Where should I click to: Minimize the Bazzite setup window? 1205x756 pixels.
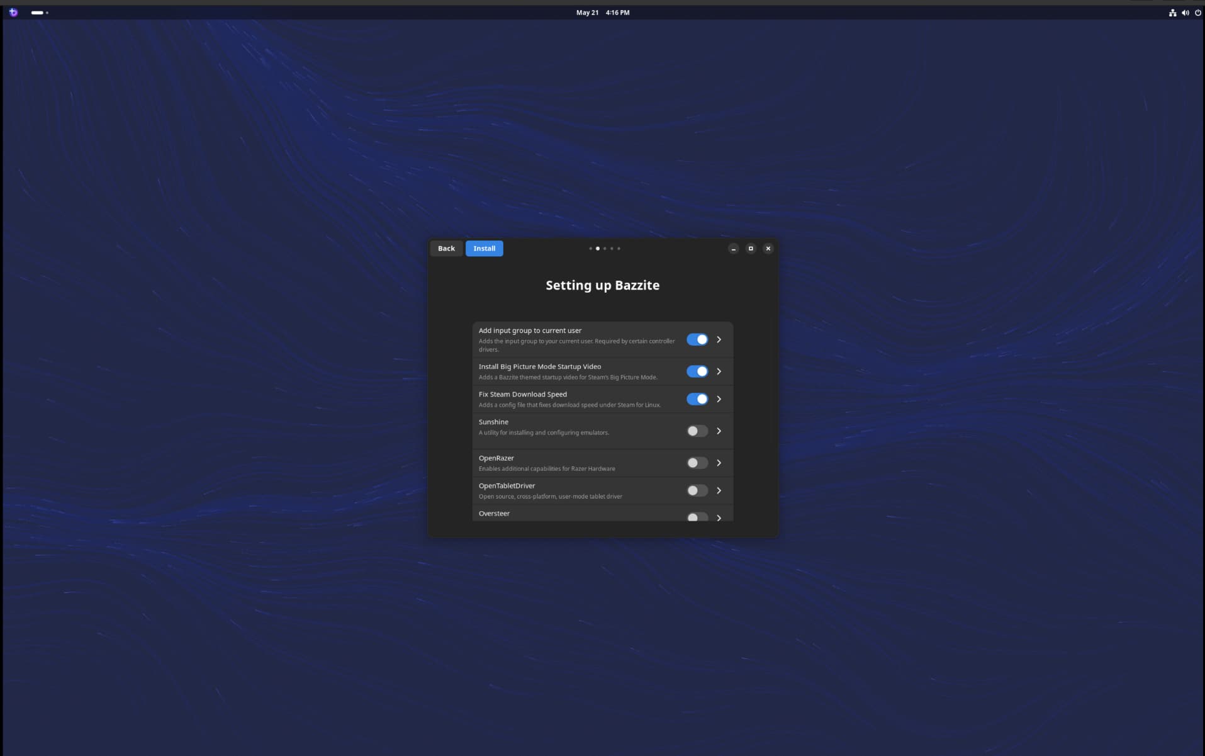(x=733, y=249)
